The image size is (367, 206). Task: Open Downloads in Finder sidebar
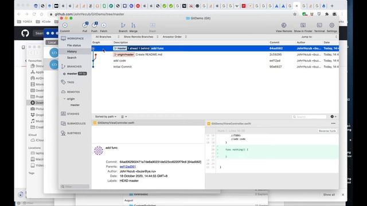click(37, 102)
